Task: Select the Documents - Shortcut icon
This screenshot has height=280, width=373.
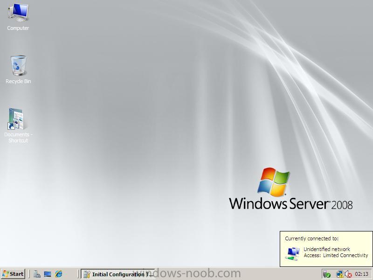Action: [18, 126]
